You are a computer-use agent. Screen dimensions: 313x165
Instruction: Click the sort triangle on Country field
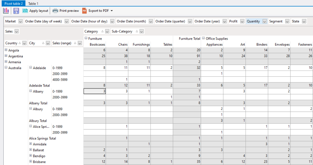click(x=20, y=43)
